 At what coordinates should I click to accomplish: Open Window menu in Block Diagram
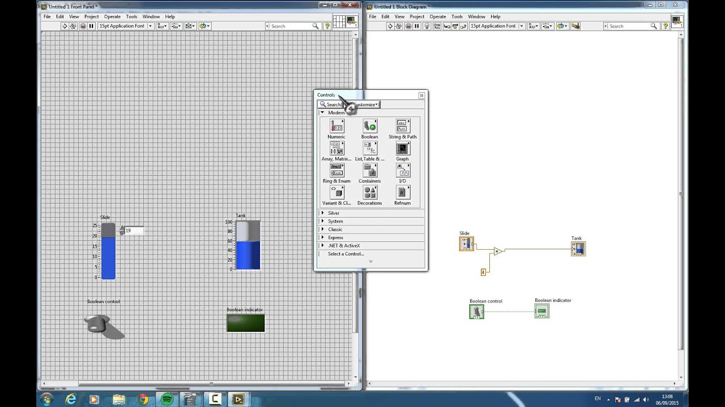coord(476,16)
